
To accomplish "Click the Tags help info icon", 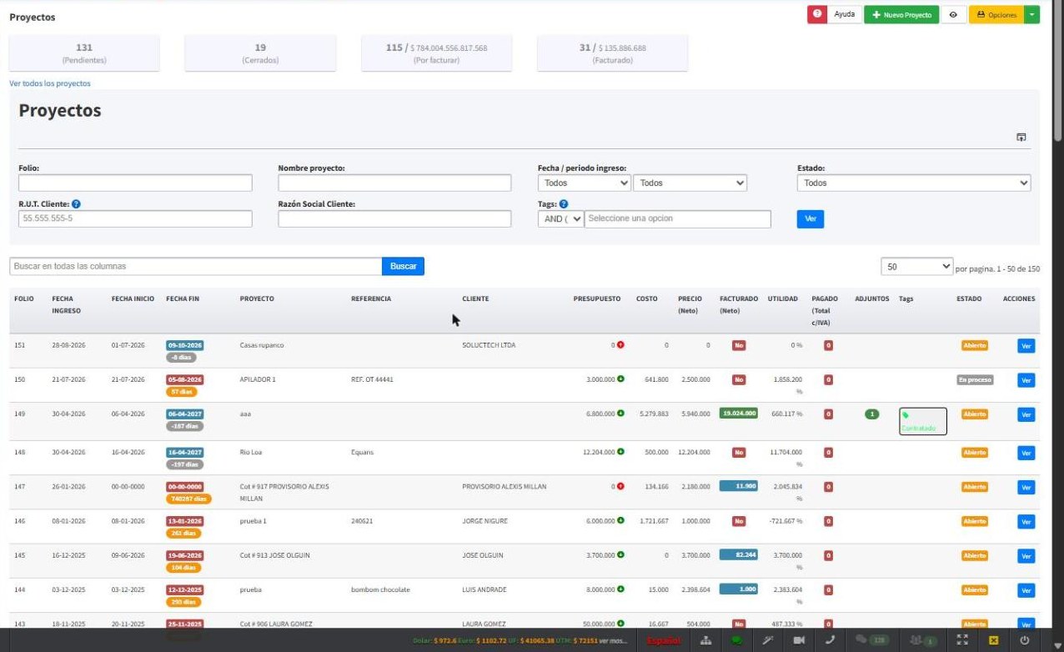I will tap(564, 203).
